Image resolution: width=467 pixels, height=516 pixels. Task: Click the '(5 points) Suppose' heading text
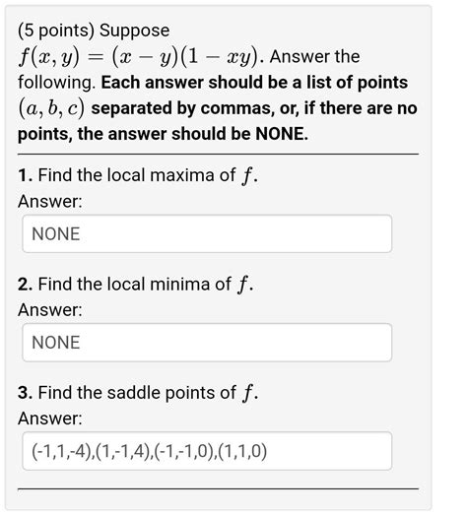[x=94, y=31]
